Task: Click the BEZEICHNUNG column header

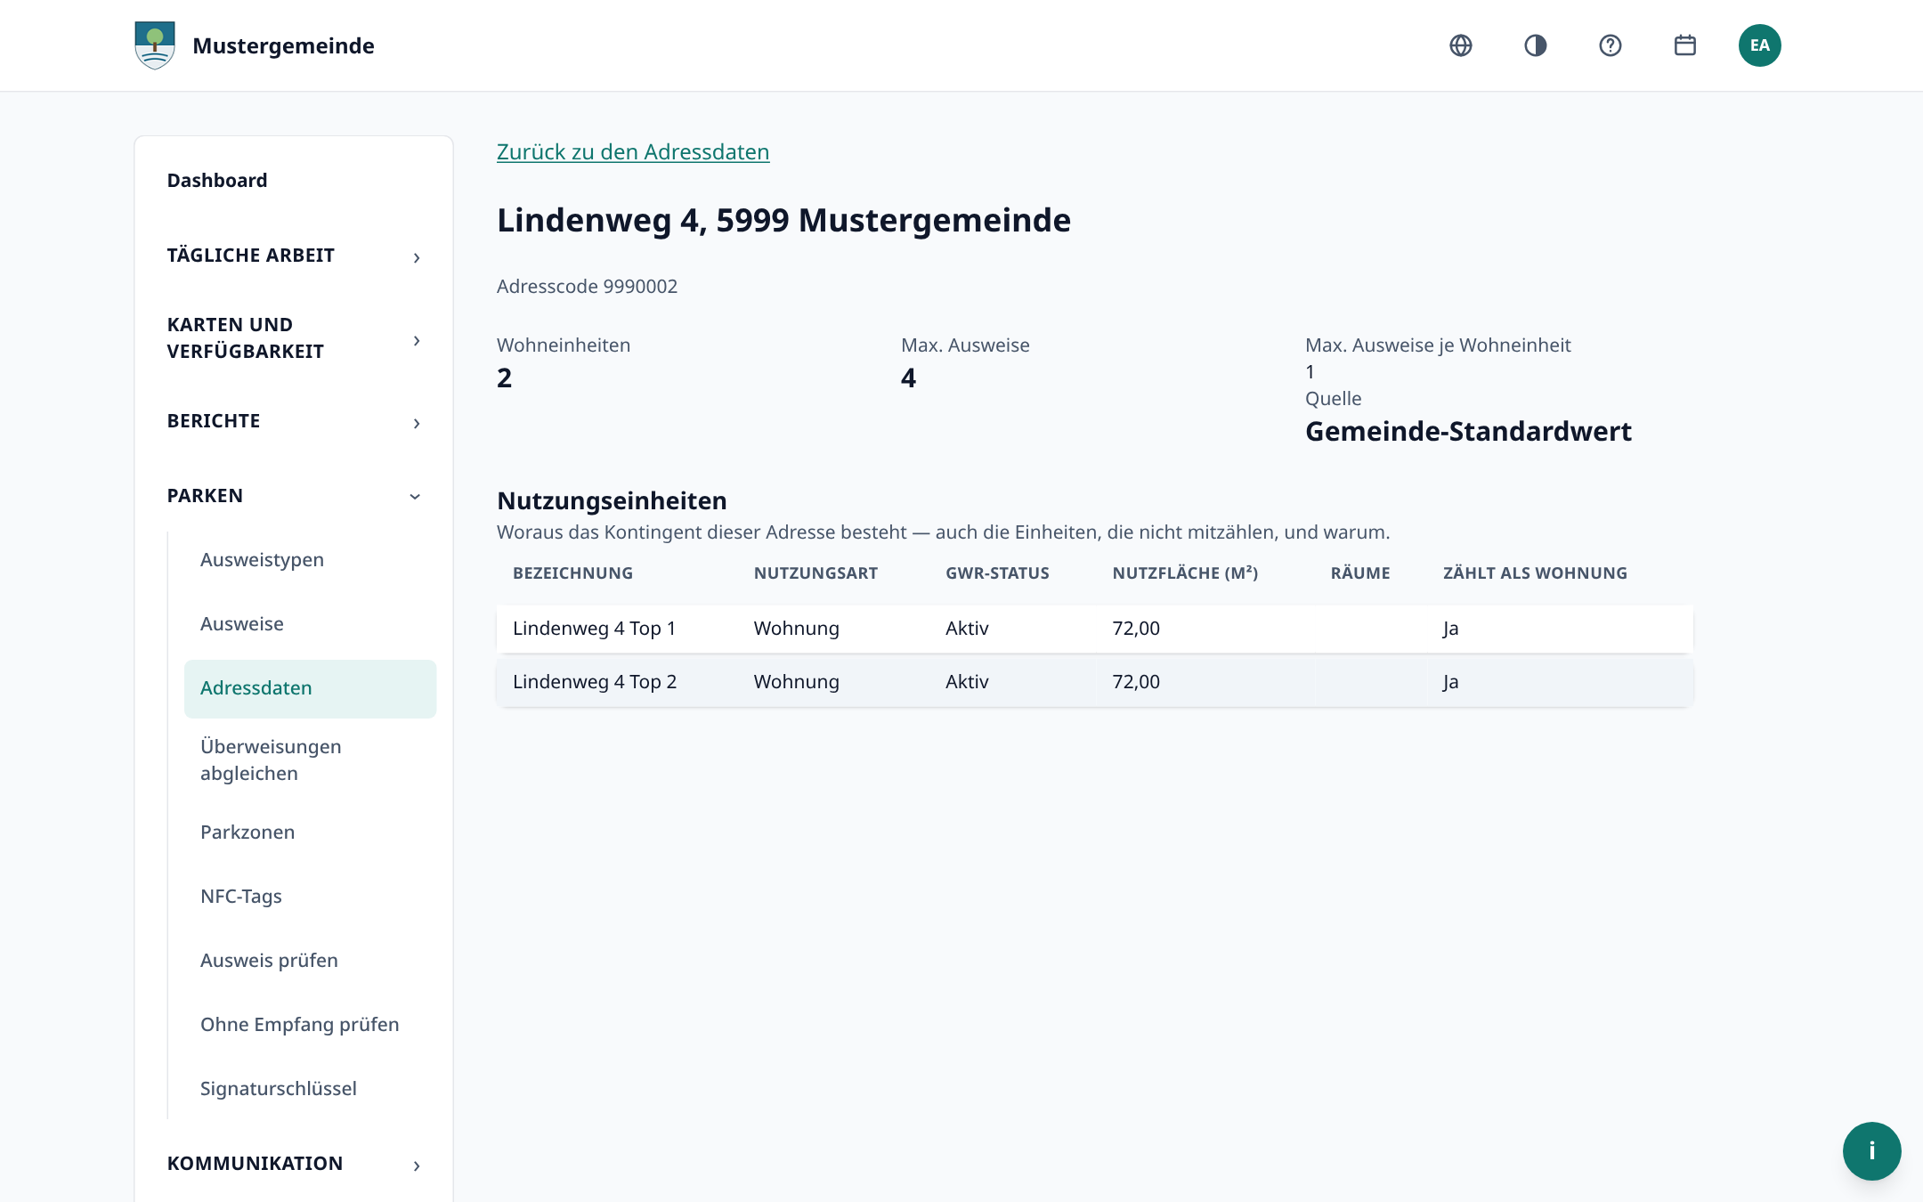Action: 573,573
